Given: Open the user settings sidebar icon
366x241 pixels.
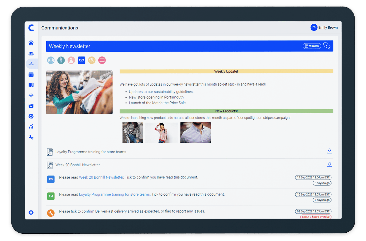Looking at the screenshot, I should click(x=31, y=137).
